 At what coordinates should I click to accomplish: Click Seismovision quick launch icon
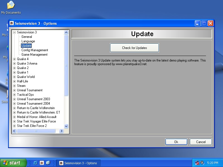(42, 163)
